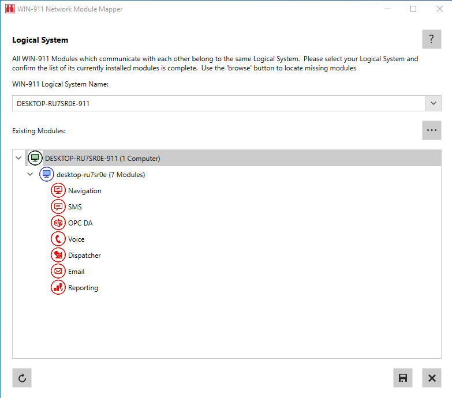Click the Voice module phone icon
The width and height of the screenshot is (452, 398).
(58, 239)
